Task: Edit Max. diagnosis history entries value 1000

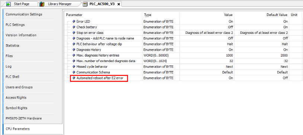Action: point(207,55)
